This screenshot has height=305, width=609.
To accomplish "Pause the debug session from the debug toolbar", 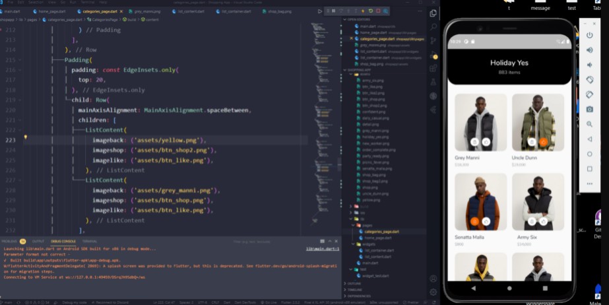I will pos(334,11).
